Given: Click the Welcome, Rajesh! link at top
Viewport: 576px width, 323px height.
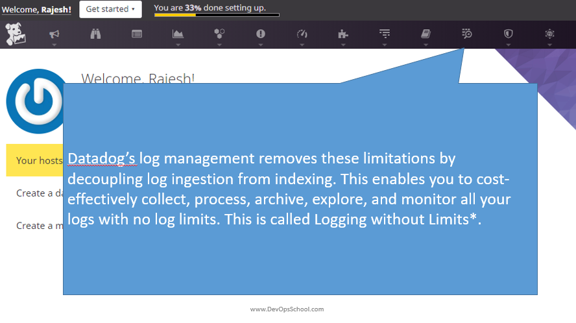Looking at the screenshot, I should click(37, 10).
